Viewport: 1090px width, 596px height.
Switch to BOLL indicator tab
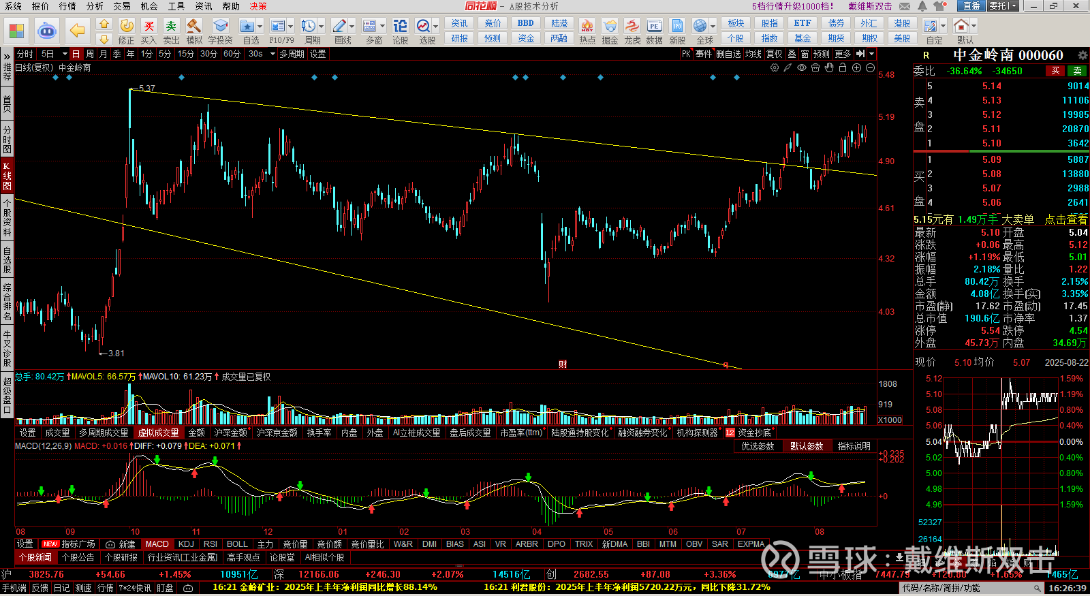point(237,544)
